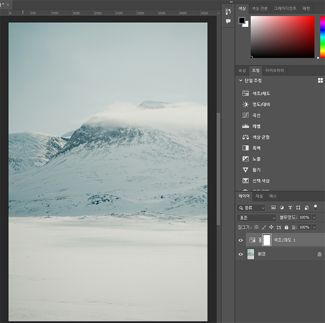Select the 색조/채도 1 layer mask thumbnail
This screenshot has height=323, width=325.
(x=267, y=240)
